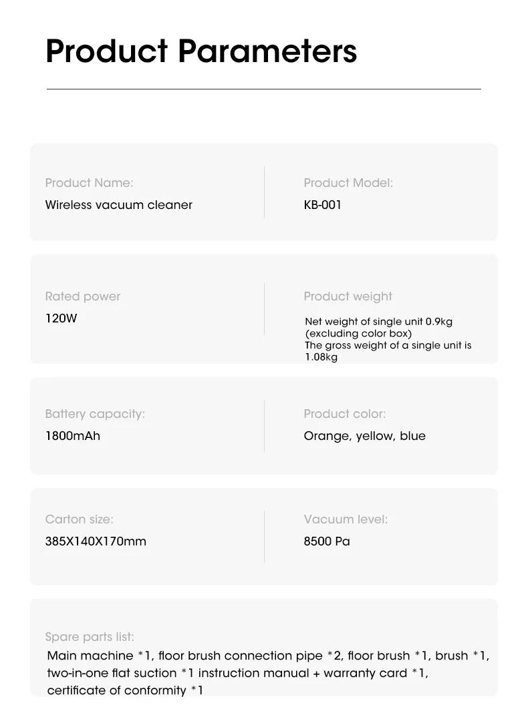Select the 8500 Pa value

[327, 541]
